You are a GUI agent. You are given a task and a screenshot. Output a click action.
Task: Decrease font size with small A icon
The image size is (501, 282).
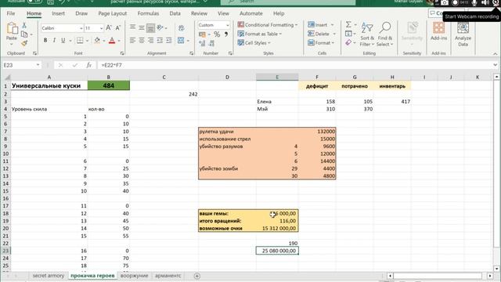pos(118,28)
